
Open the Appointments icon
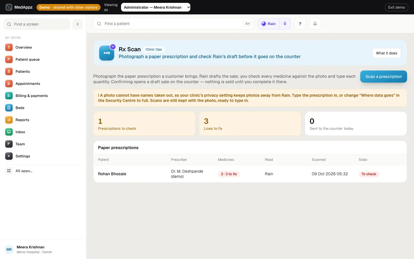pyautogui.click(x=9, y=84)
